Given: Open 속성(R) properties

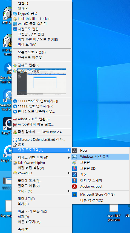Looking at the screenshot, I should [x=42, y=229].
